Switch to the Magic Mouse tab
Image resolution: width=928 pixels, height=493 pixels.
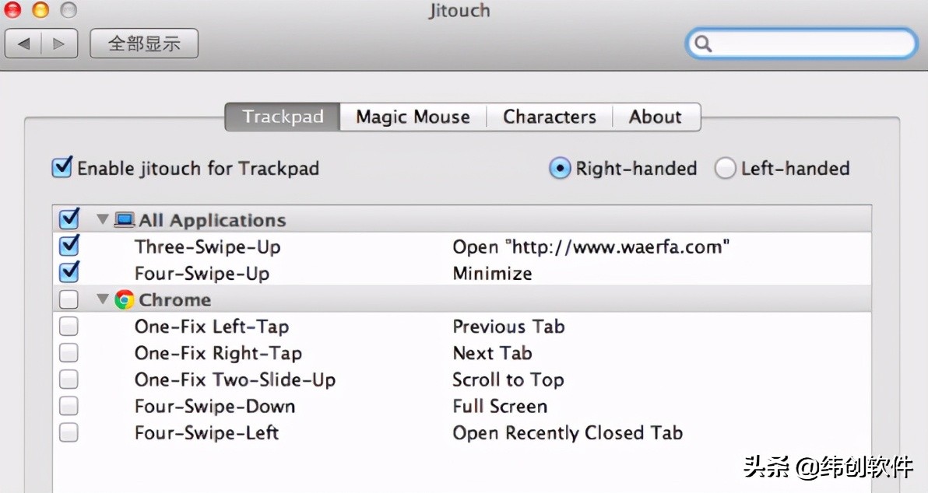click(x=413, y=117)
